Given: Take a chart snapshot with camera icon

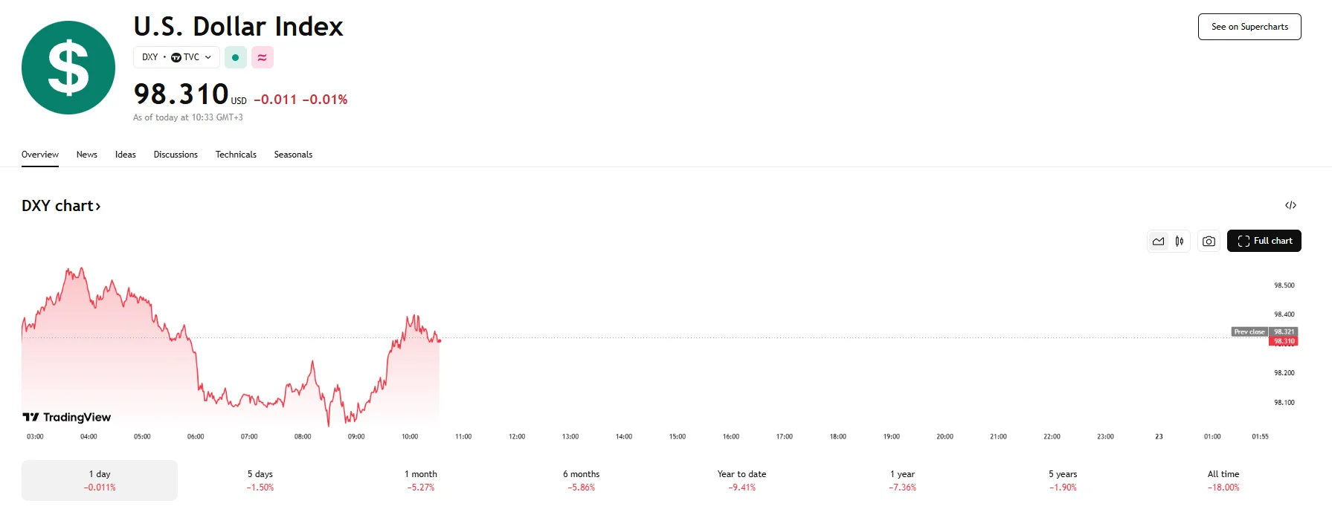Looking at the screenshot, I should point(1209,241).
